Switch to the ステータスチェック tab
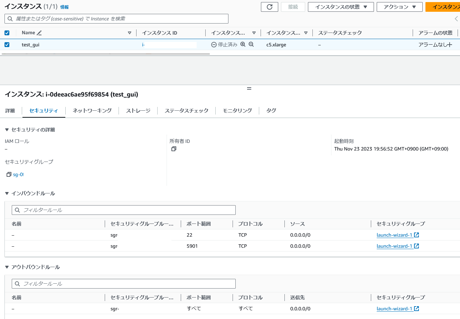Image resolution: width=460 pixels, height=319 pixels. click(x=187, y=111)
